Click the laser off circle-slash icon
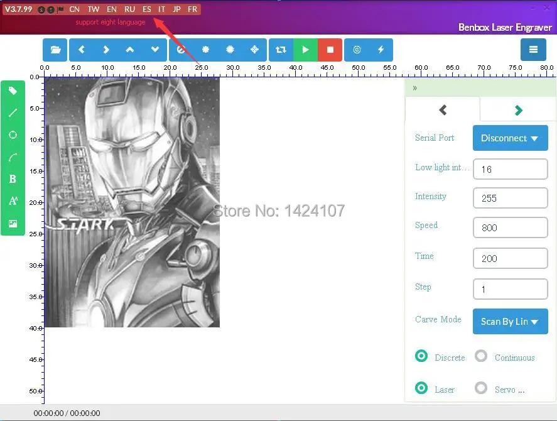Screen dimensions: 557x421 click(181, 50)
